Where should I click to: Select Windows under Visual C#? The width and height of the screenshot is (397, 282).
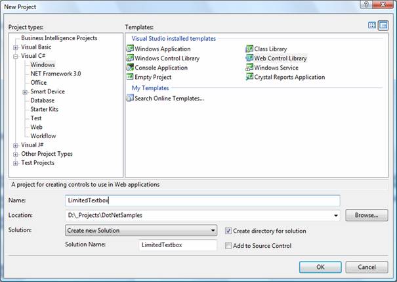pos(43,64)
